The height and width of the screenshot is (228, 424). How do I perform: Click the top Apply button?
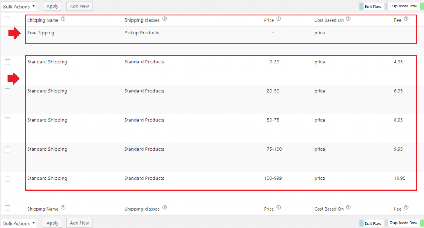coord(52,6)
